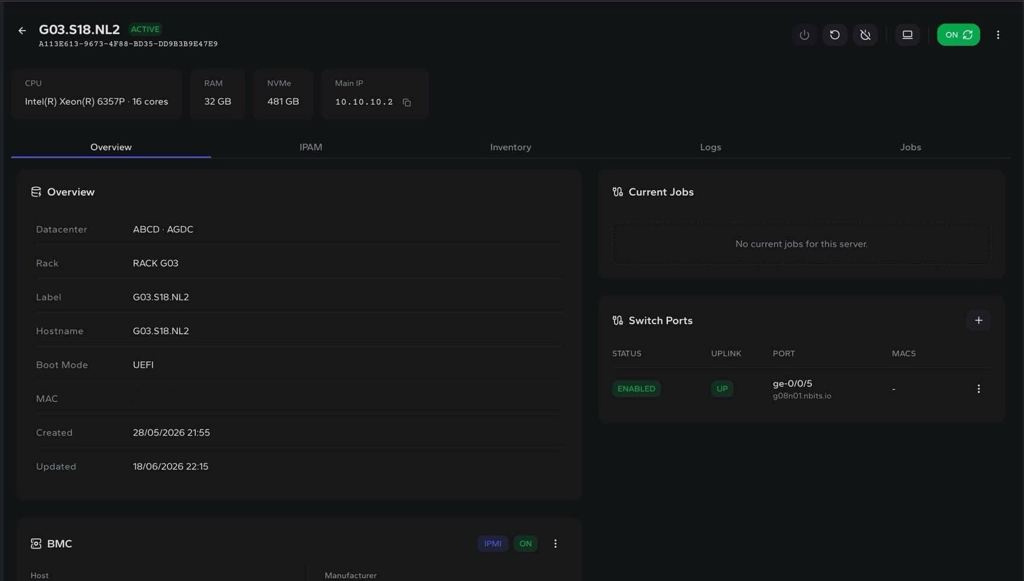Click the Current Jobs section icon
Viewport: 1024px width, 581px height.
point(617,192)
